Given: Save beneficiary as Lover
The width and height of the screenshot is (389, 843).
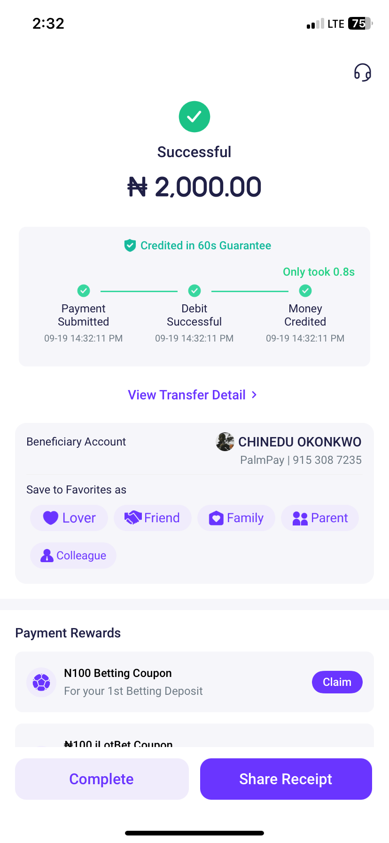Looking at the screenshot, I should tap(69, 518).
